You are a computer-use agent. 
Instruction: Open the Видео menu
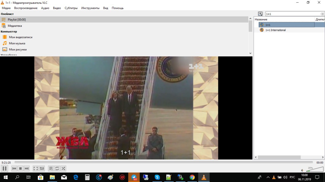coord(57,8)
